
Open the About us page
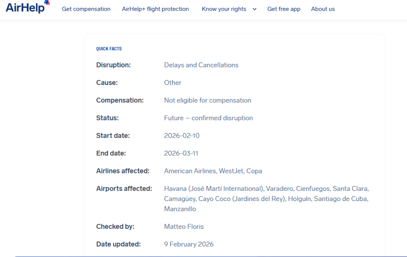(323, 9)
